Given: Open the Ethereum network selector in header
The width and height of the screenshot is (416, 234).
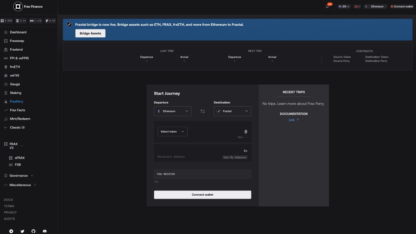Looking at the screenshot, I should pos(375,6).
